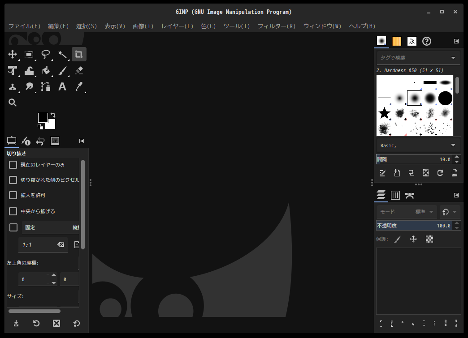Select the large solid black round brush
Viewport: 468px width, 338px height.
pyautogui.click(x=445, y=98)
